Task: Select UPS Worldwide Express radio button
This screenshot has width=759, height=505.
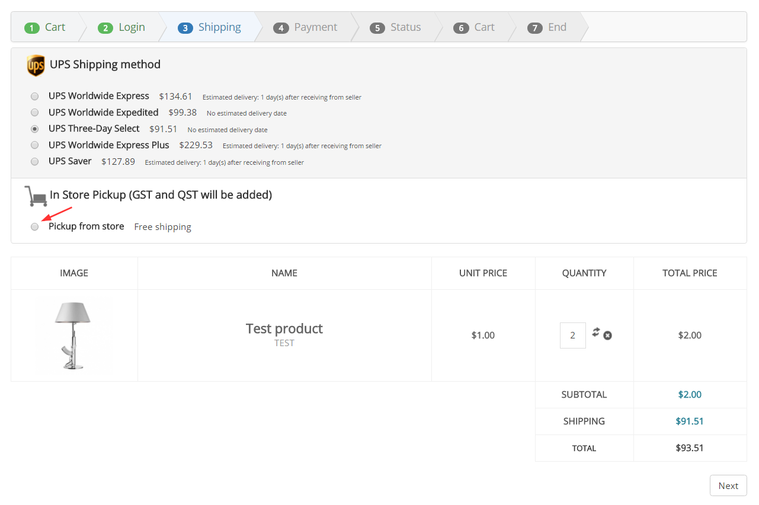Action: coord(35,96)
